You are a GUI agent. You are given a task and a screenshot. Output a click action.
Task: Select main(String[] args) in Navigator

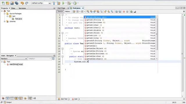pos(16,64)
